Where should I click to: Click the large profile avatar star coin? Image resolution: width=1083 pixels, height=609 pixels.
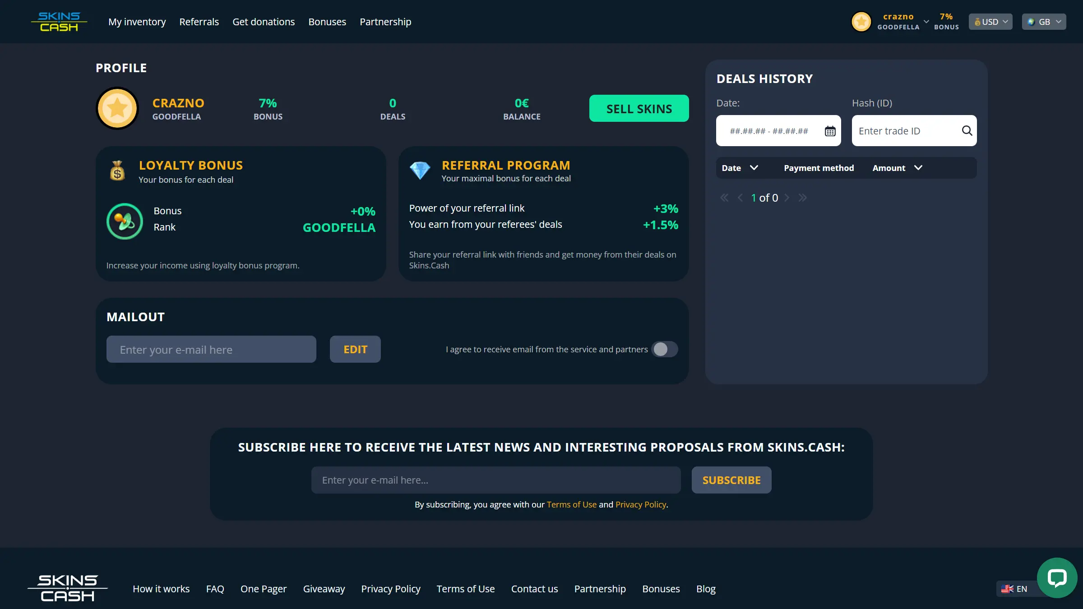(117, 108)
